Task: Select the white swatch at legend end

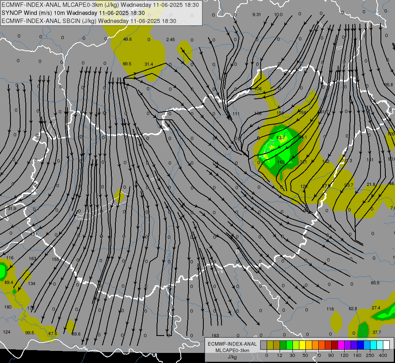Action: point(387,345)
